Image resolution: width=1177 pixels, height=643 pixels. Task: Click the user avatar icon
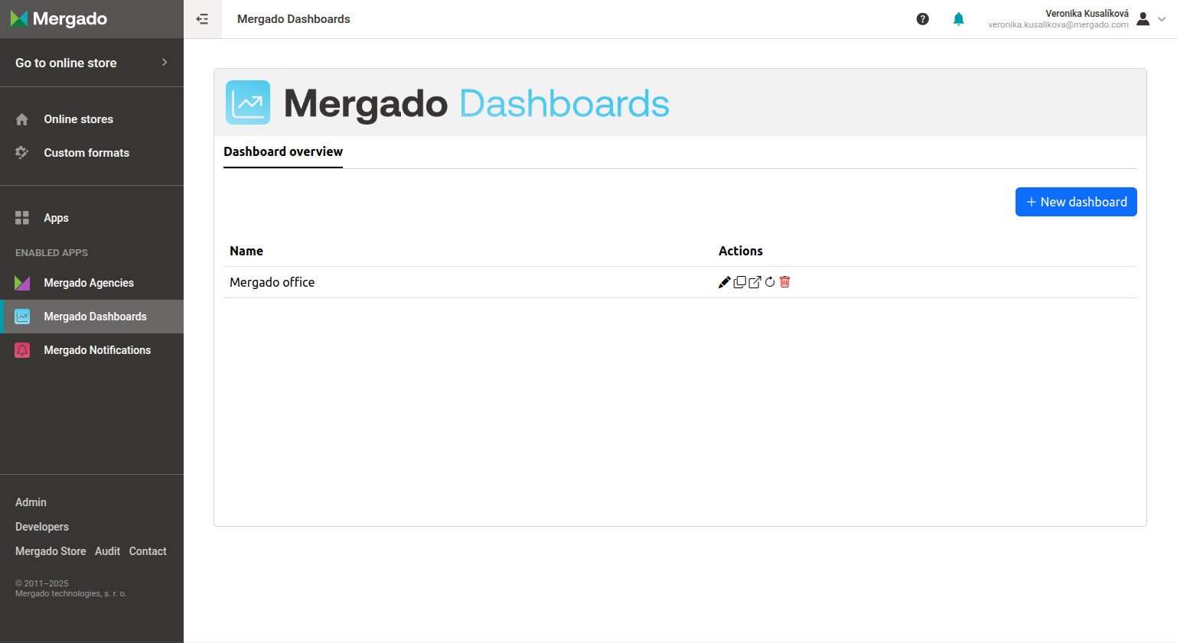1143,19
